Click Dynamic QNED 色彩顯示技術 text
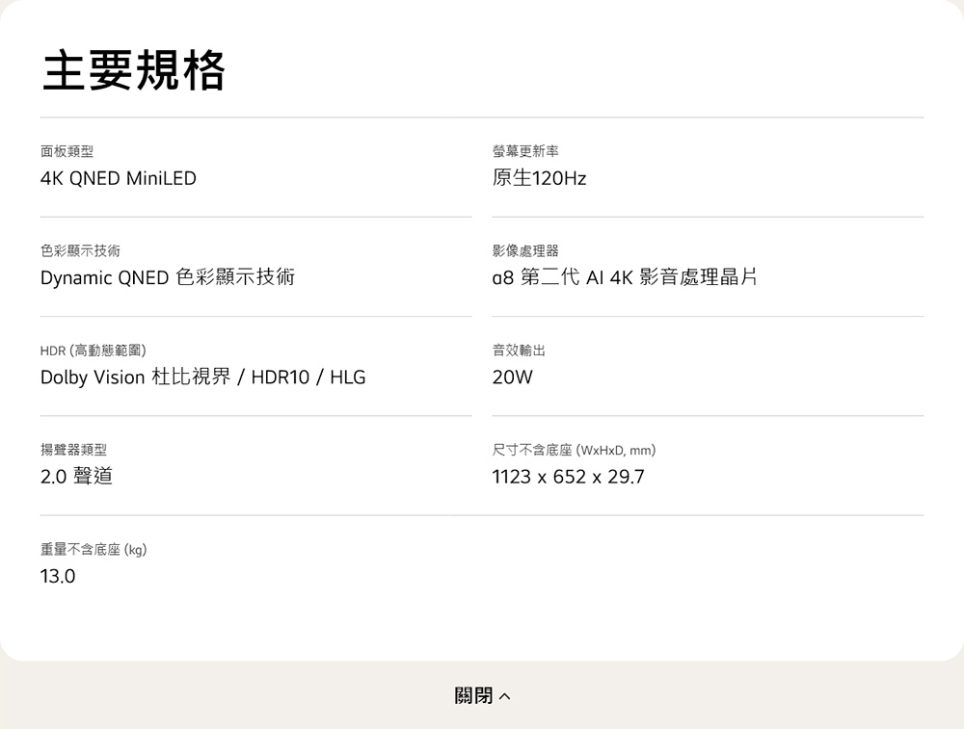 [167, 277]
